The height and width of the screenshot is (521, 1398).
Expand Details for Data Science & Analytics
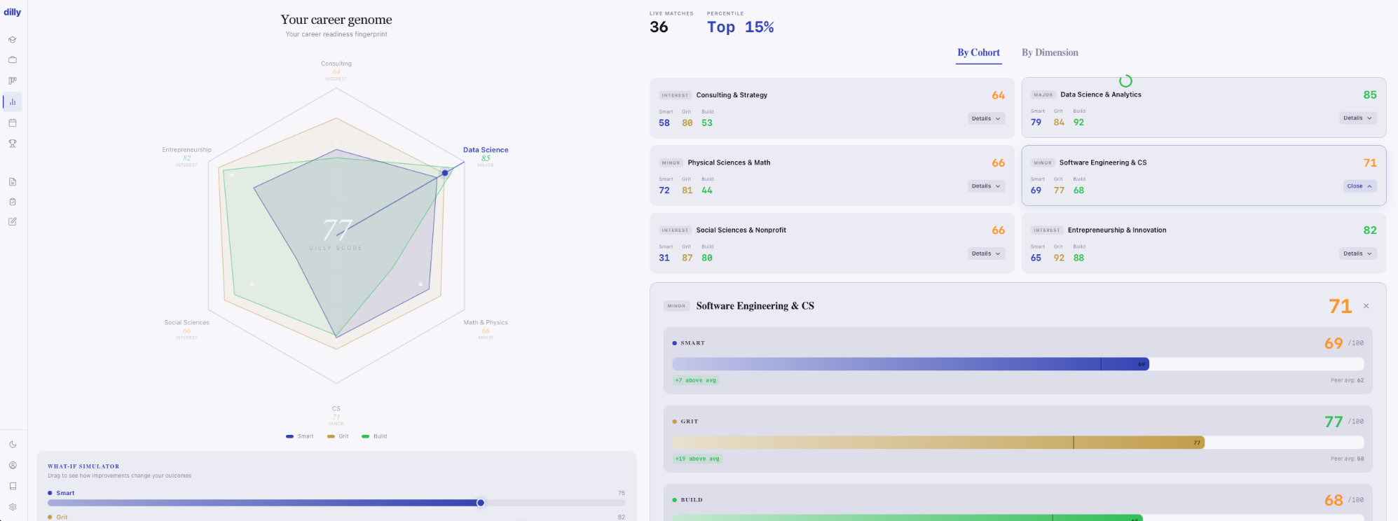coord(1357,118)
